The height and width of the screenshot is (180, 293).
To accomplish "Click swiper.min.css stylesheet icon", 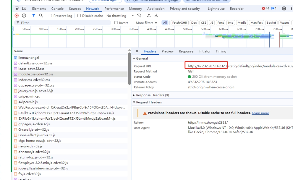I will pos(16,96).
